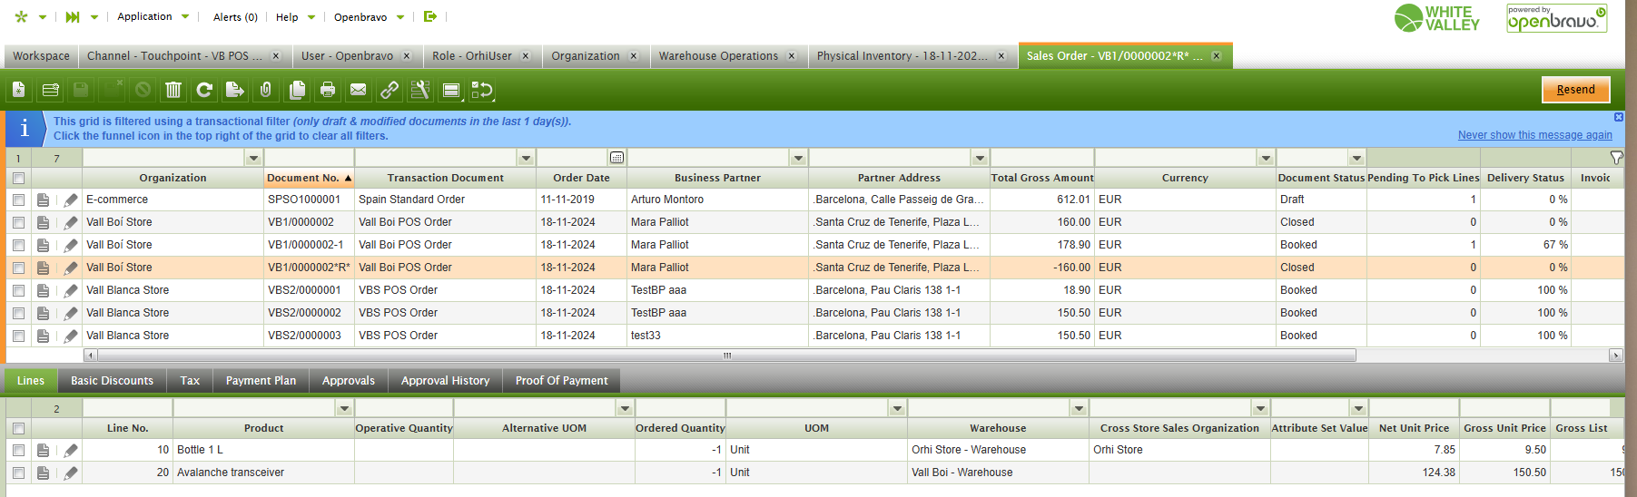Screen dimensions: 1637x497
Task: Open Alerts (0) in top bar
Action: tap(235, 16)
